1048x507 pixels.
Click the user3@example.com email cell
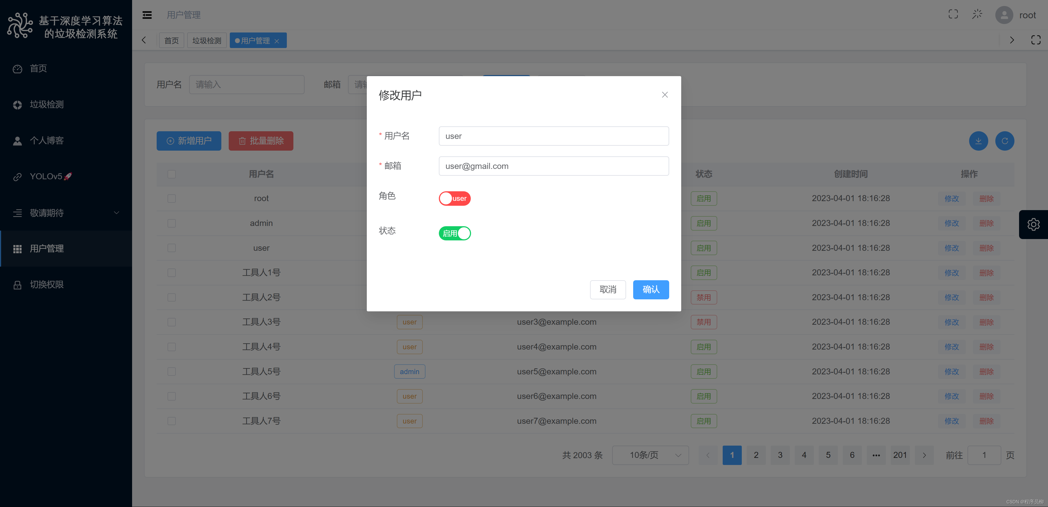point(556,322)
